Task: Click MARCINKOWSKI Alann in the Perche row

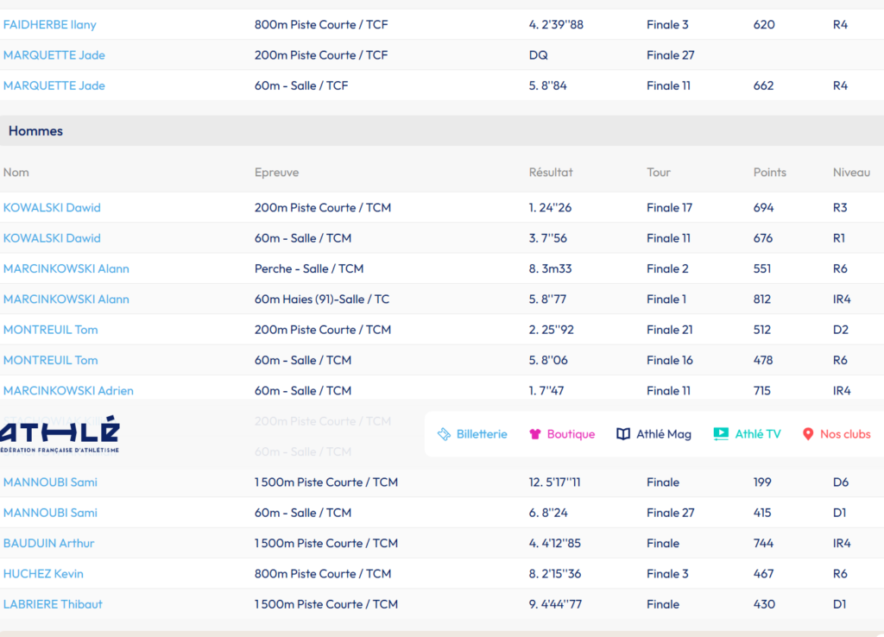Action: 66,268
